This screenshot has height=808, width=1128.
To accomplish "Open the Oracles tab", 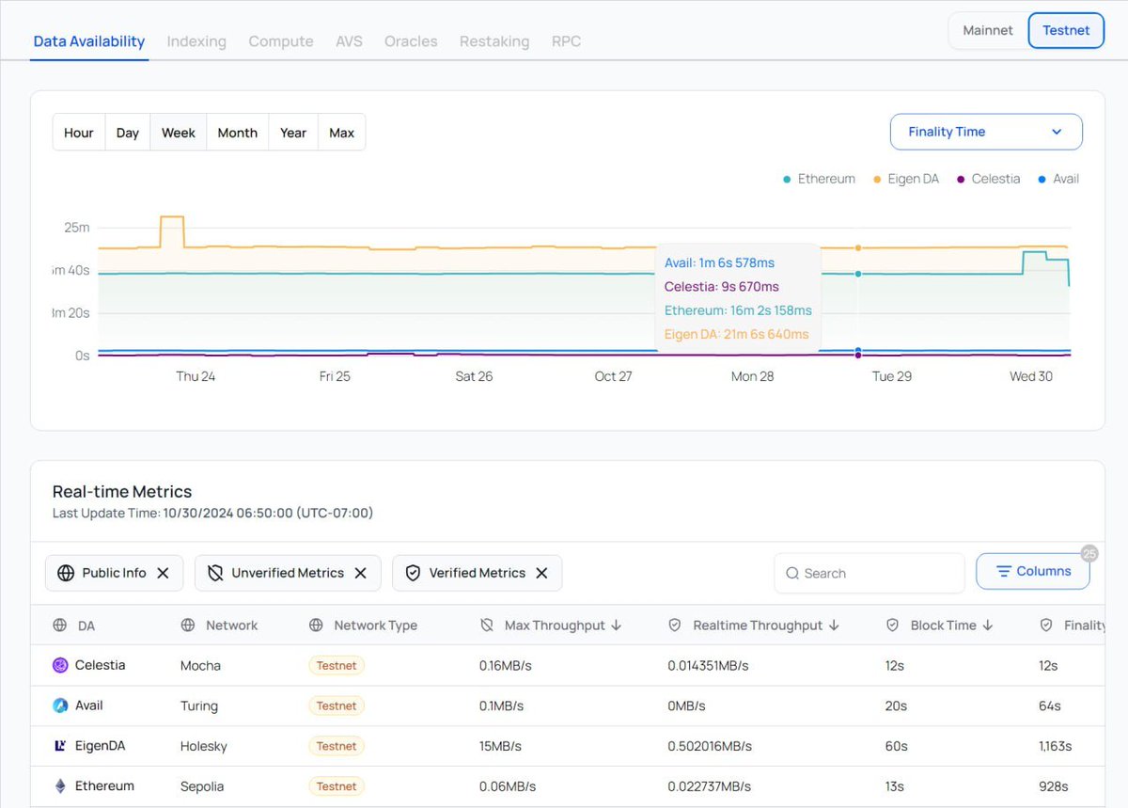I will coord(411,41).
